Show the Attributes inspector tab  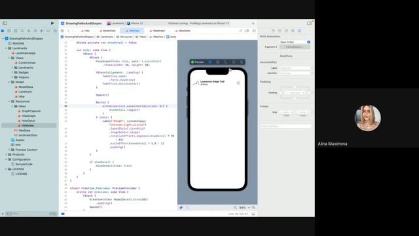[300, 31]
